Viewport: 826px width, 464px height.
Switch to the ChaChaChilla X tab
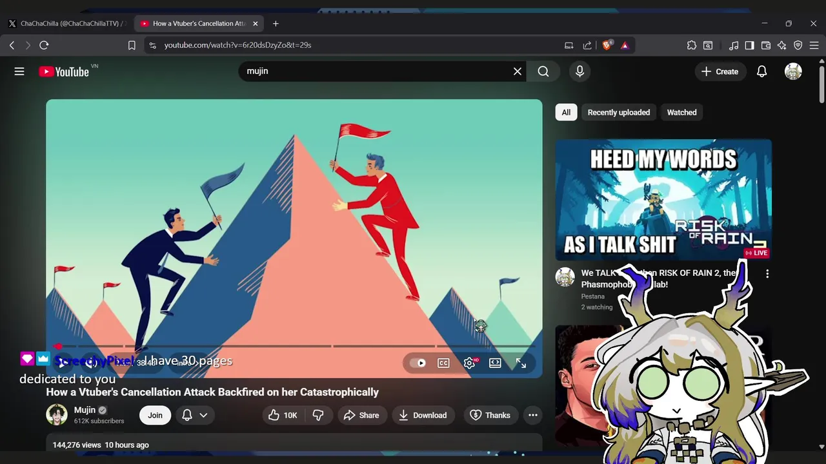coord(67,24)
